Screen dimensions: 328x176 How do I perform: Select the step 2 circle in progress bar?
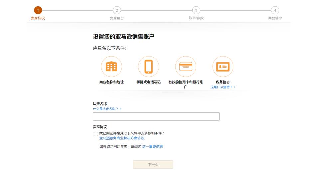(x=117, y=10)
